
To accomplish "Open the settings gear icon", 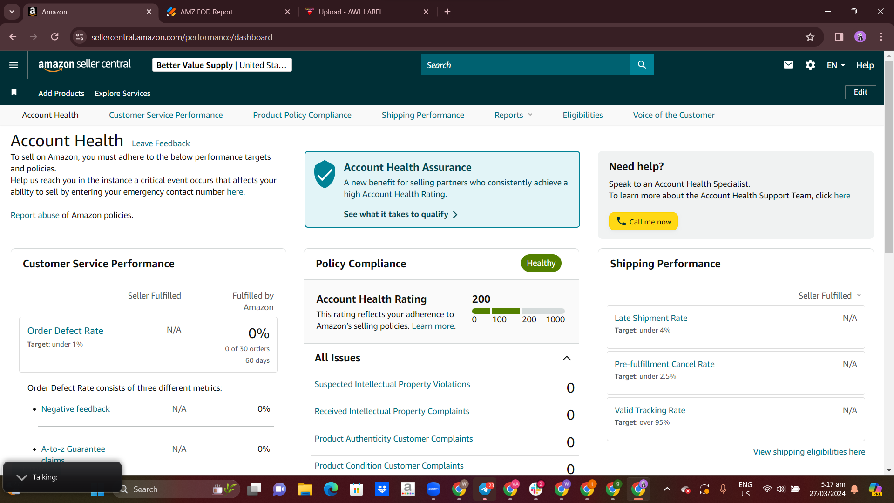I will tap(810, 65).
